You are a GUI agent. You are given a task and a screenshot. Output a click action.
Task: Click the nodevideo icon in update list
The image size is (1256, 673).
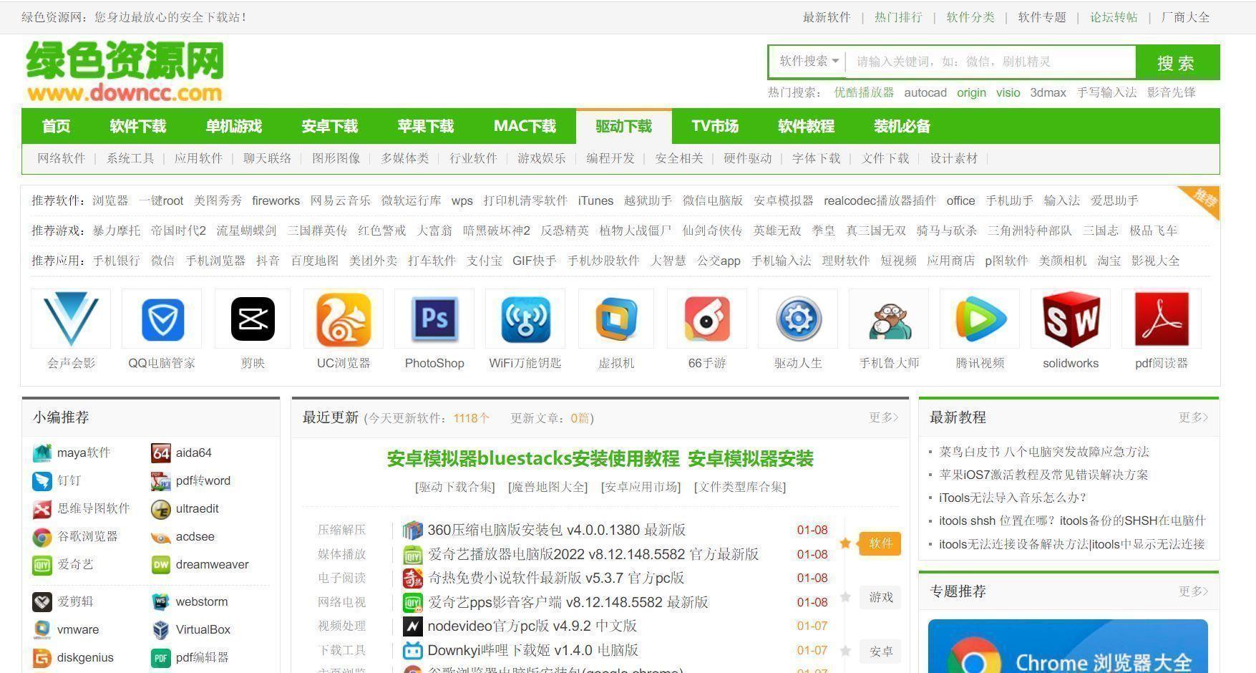412,626
